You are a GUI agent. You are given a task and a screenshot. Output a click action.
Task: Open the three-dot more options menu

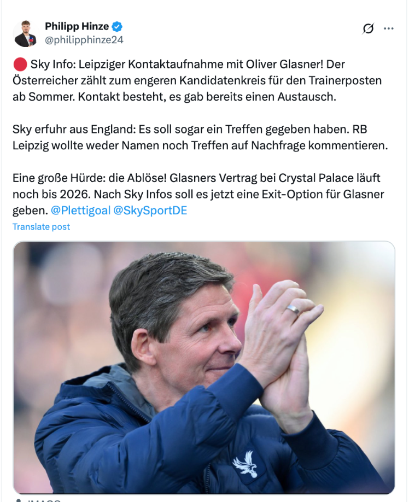point(389,29)
